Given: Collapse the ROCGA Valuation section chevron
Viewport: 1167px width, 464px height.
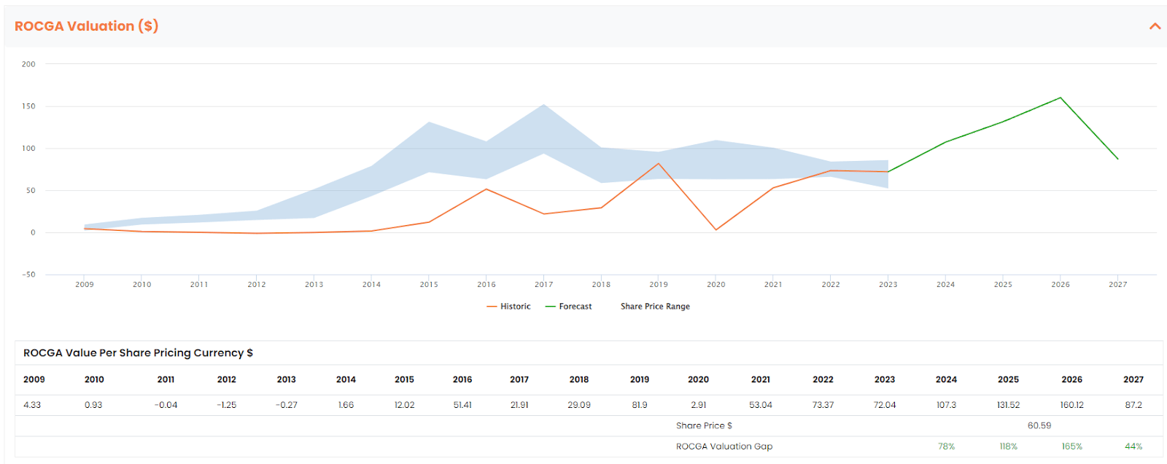Looking at the screenshot, I should [1155, 26].
